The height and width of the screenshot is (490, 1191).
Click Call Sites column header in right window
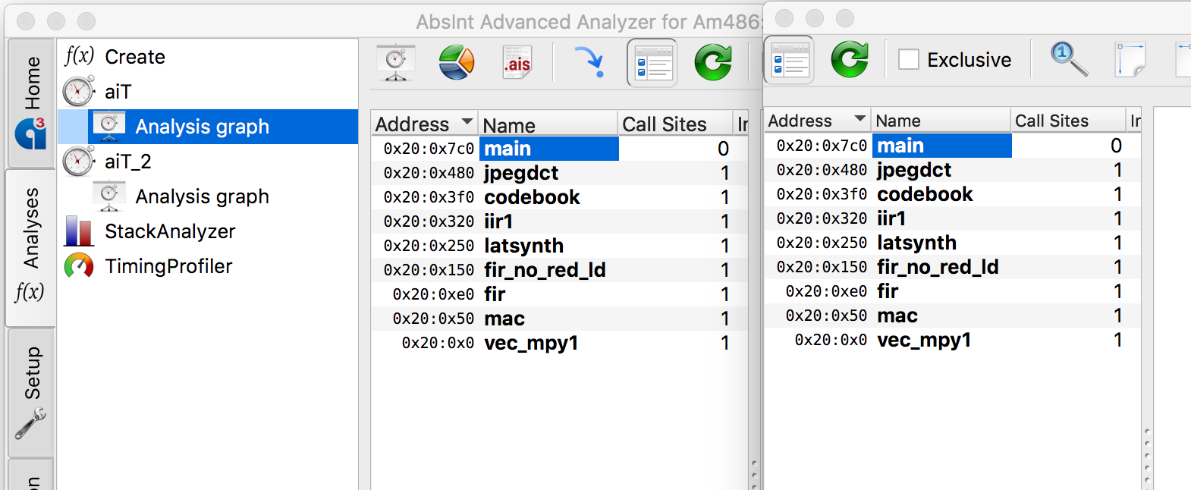tap(1051, 121)
